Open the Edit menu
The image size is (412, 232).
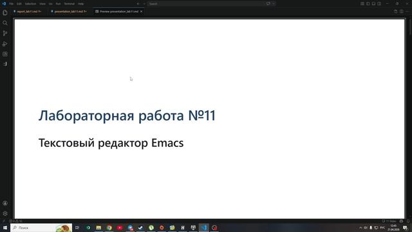[19, 4]
